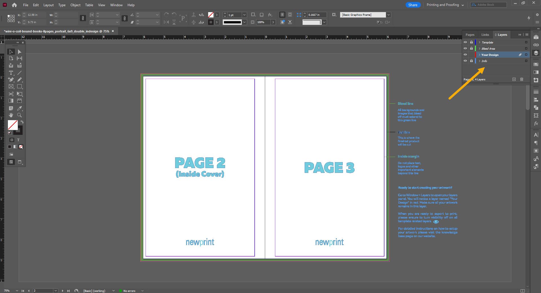Activate the Line tool
This screenshot has width=541, height=293.
tap(19, 73)
